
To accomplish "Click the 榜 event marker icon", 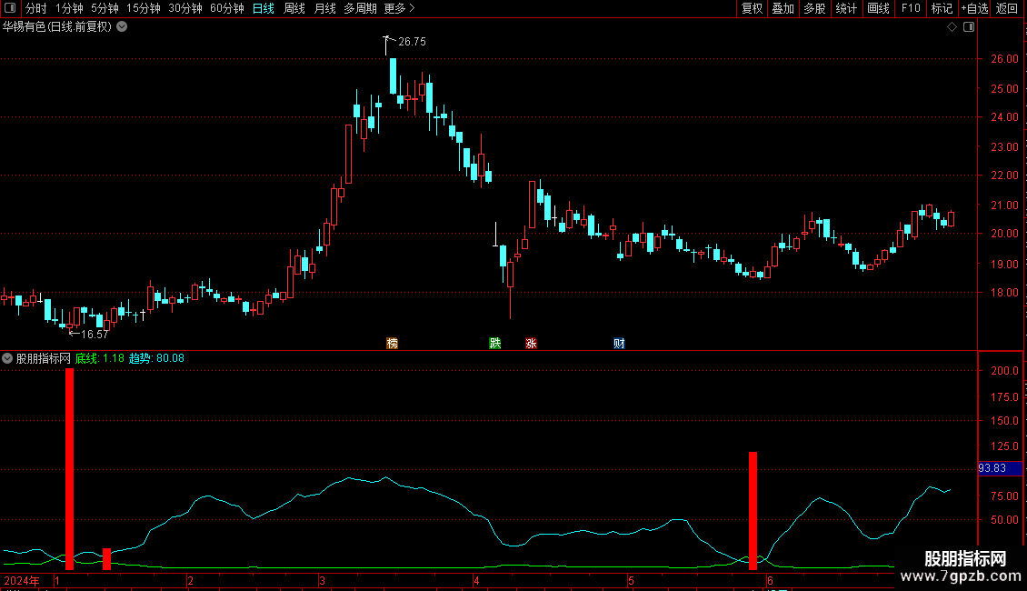I will click(393, 344).
